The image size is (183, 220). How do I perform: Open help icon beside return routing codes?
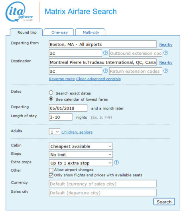[x=106, y=71]
